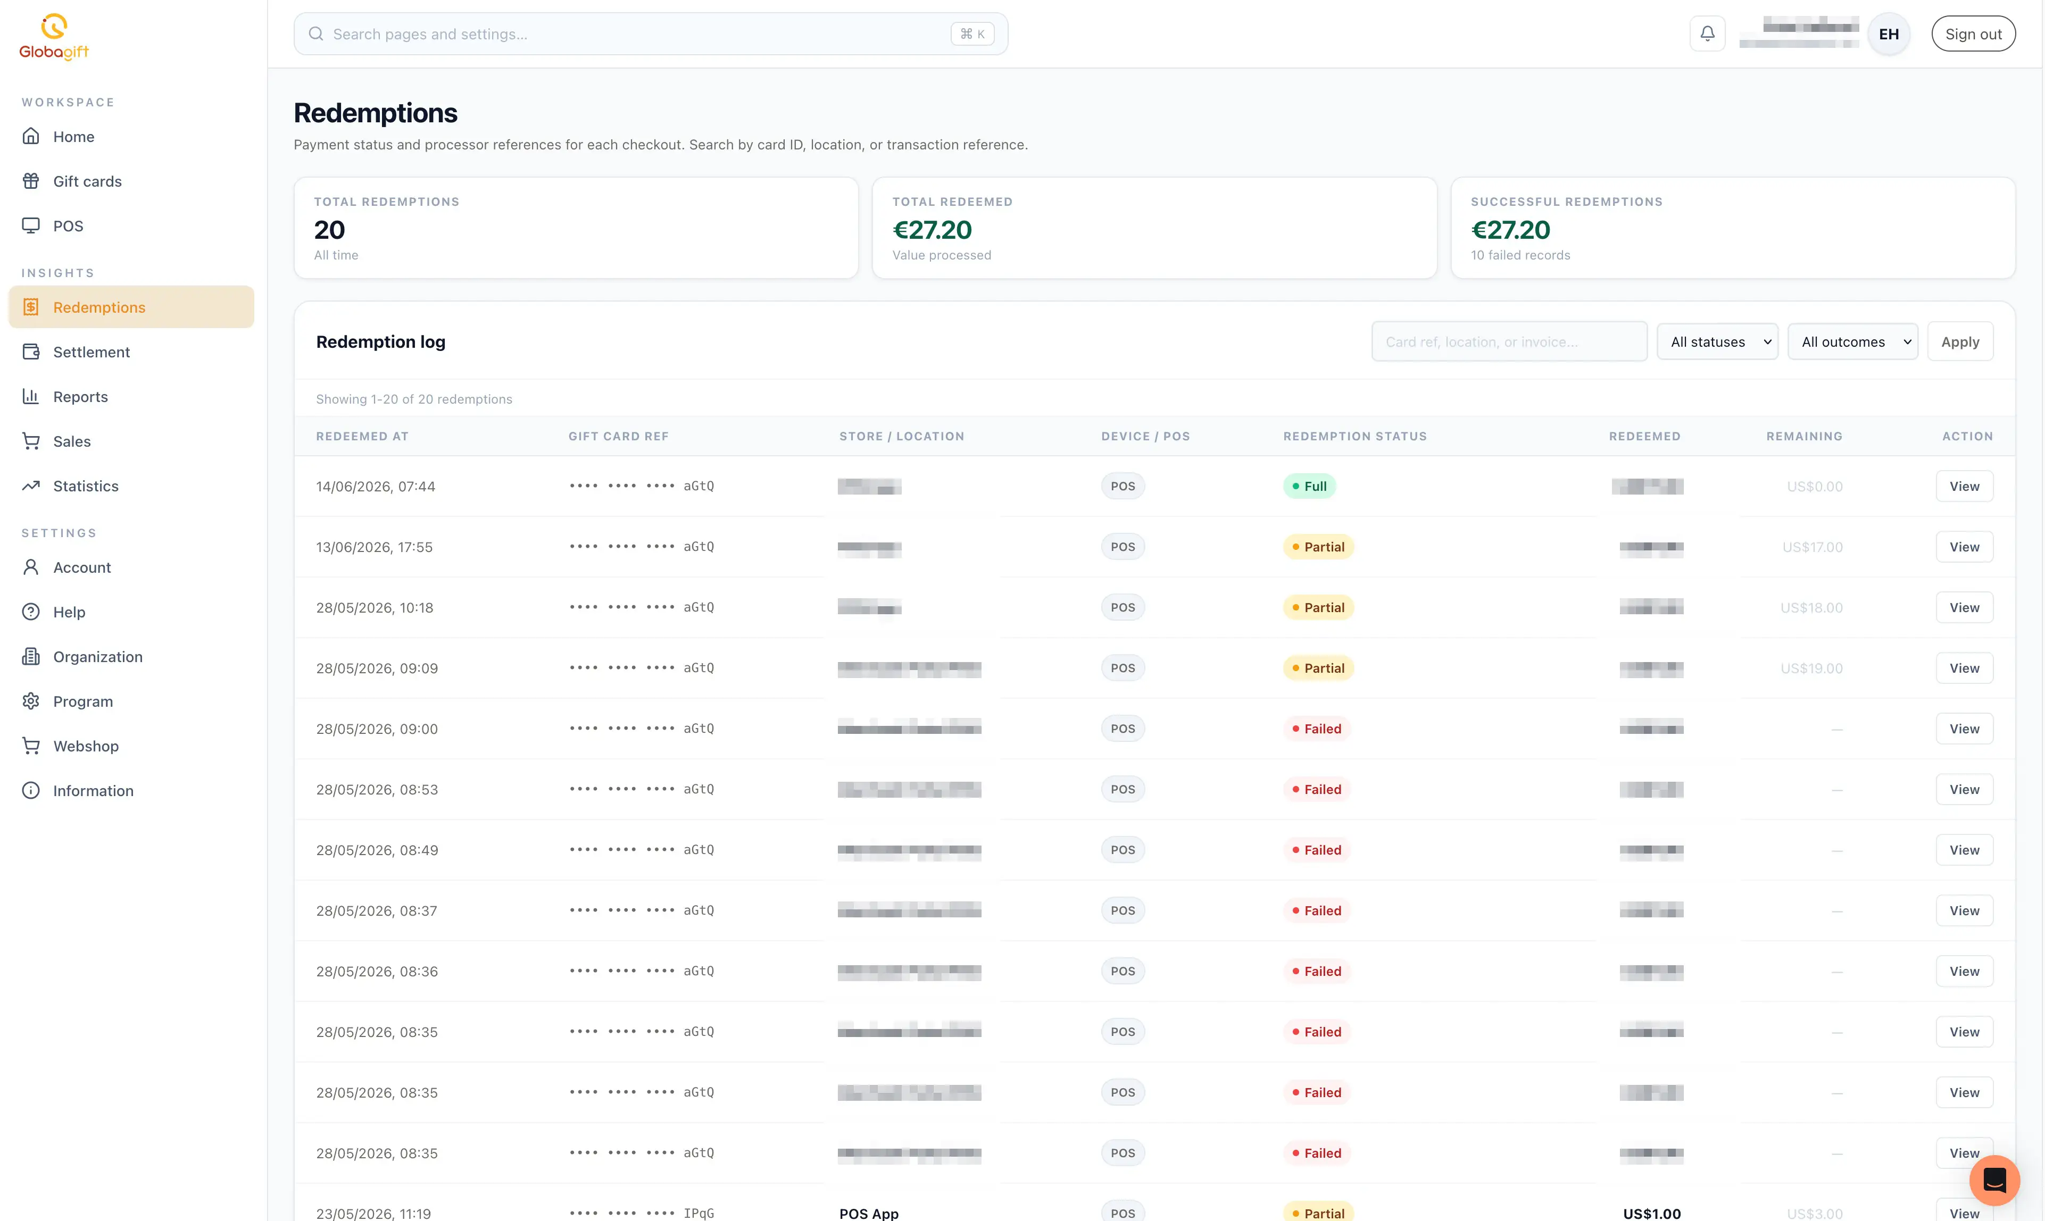Click the REDEMPTION STATUS column header
The image size is (2045, 1221).
(x=1354, y=436)
